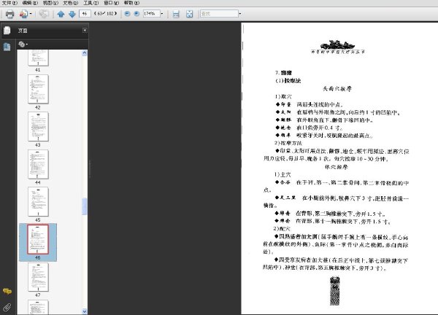This screenshot has width=438, height=315.
Task: Open the 文件 (File) menu
Action: click(9, 3)
